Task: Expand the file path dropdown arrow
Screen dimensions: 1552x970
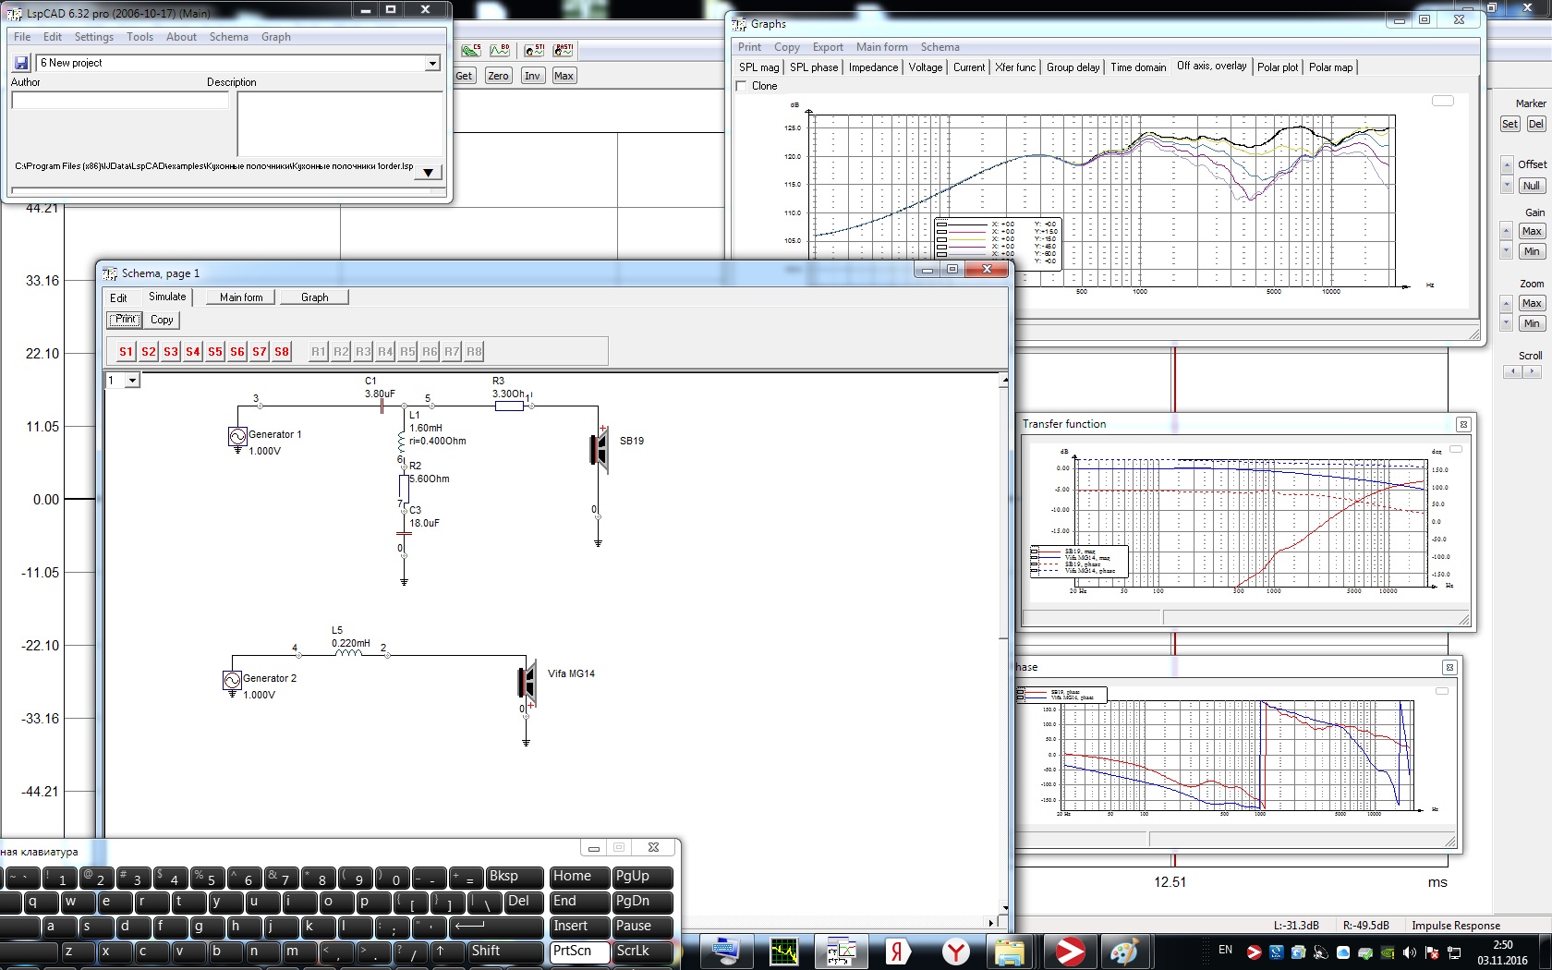Action: pyautogui.click(x=428, y=172)
